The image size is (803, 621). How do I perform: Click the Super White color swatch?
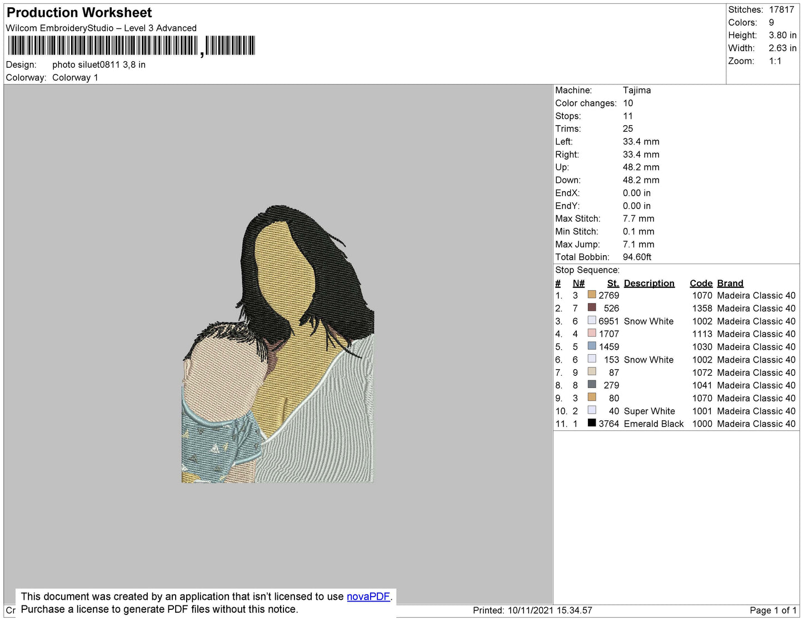592,410
